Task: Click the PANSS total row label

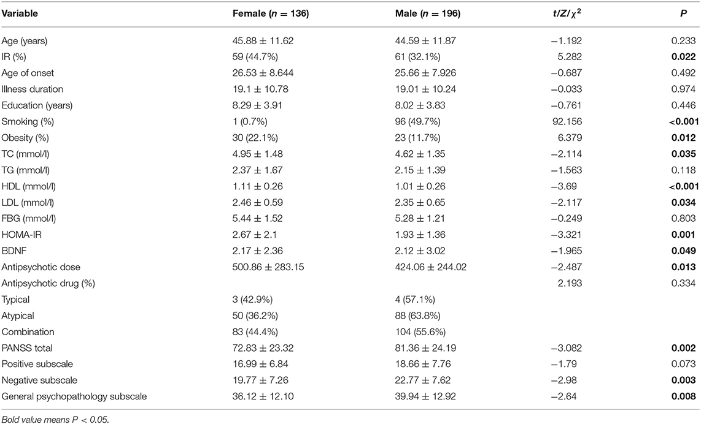Action: tap(27, 348)
